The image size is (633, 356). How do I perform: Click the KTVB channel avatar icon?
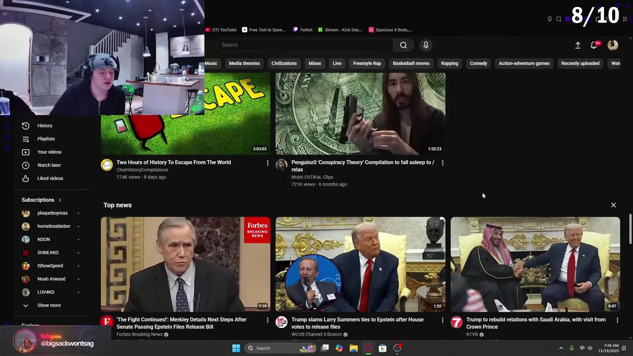click(456, 322)
